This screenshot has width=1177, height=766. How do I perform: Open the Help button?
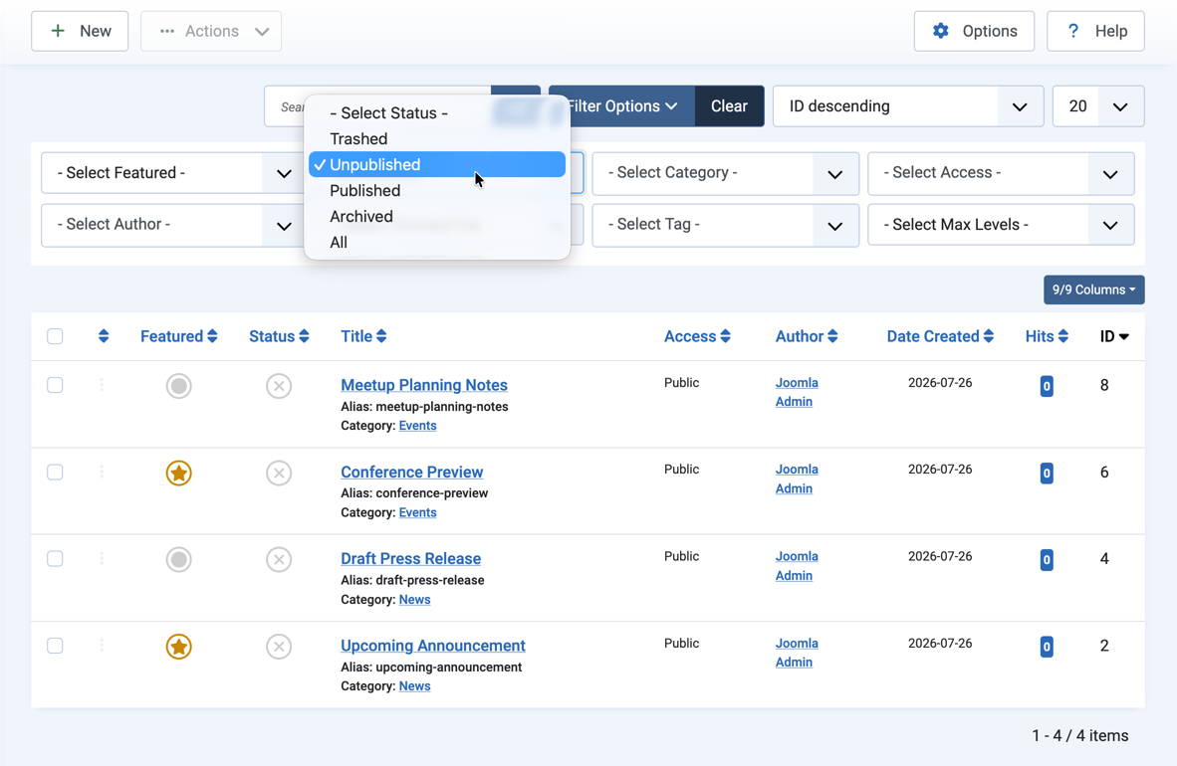(1096, 31)
